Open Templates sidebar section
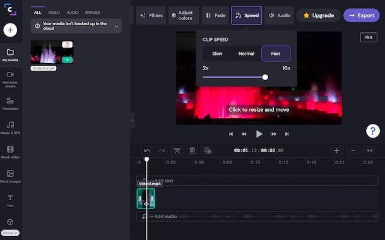 click(x=10, y=104)
